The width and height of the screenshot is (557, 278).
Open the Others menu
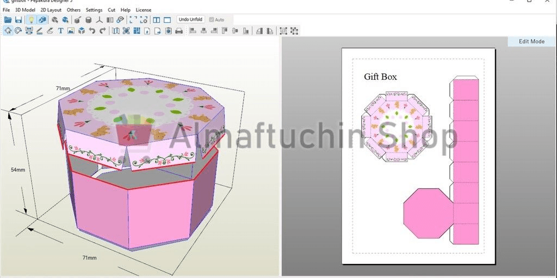[73, 10]
